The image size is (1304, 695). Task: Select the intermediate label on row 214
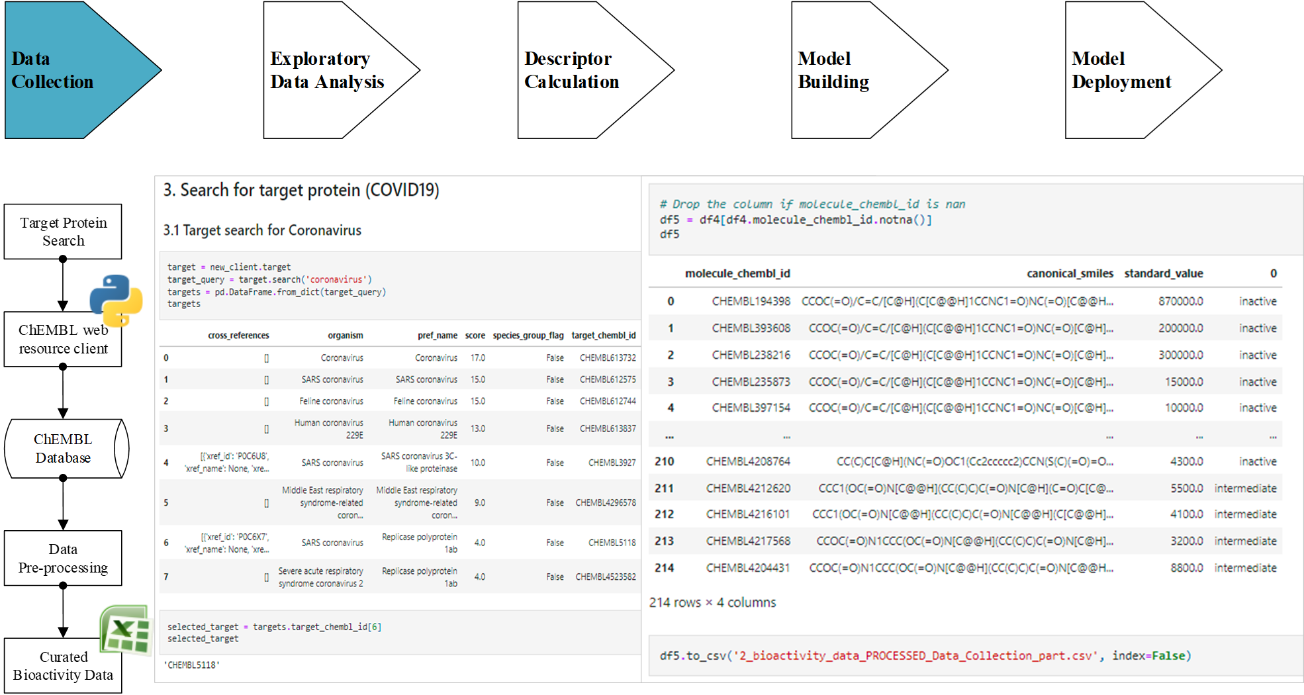click(x=1245, y=568)
